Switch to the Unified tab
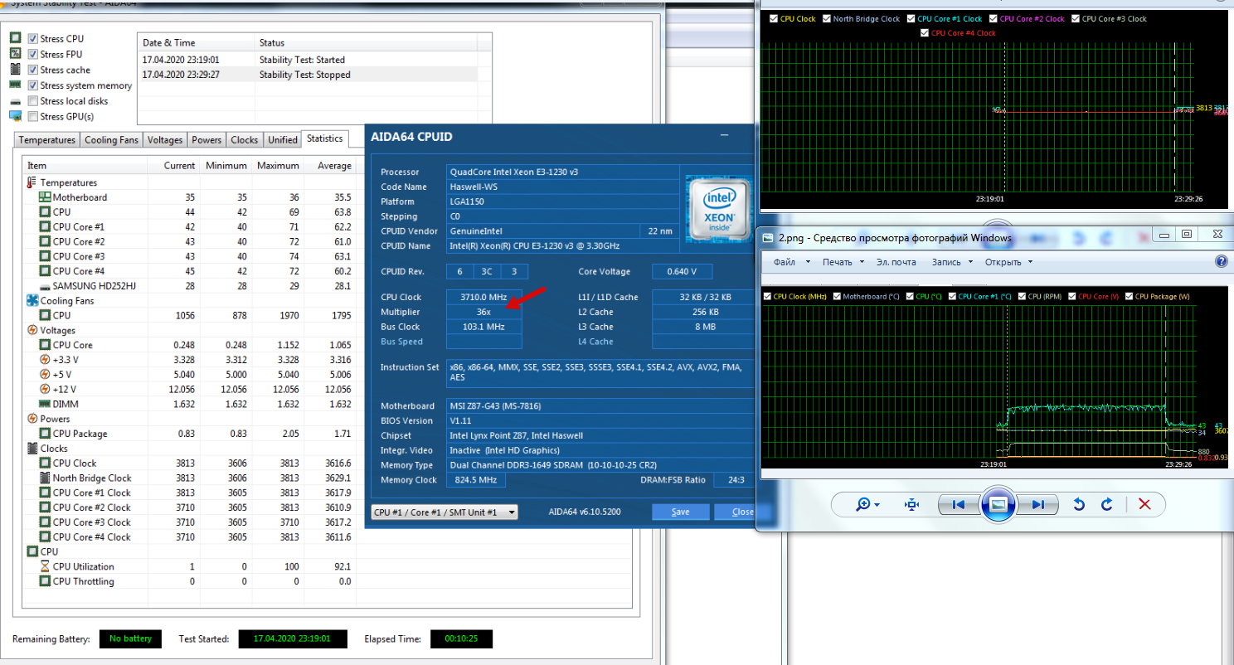The width and height of the screenshot is (1234, 665). 283,140
